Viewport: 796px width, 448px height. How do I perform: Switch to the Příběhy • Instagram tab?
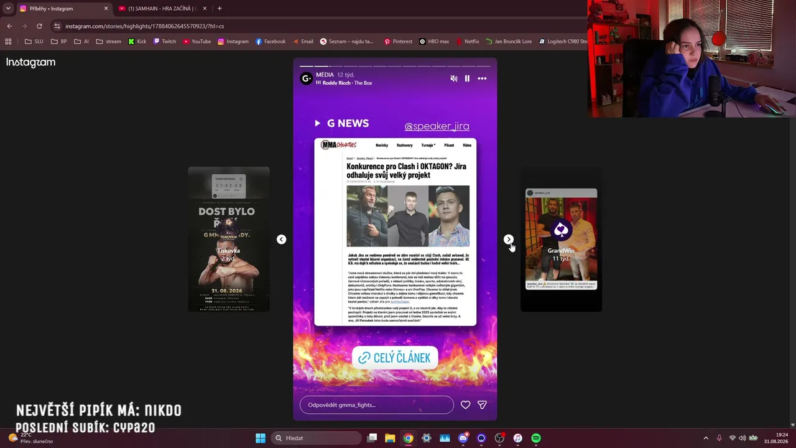[63, 9]
